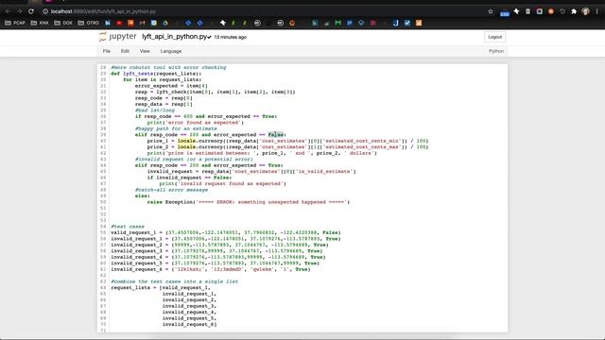Screen dimensions: 605x340
Task: Open the Chrome profile avatar
Action: coord(585,11)
